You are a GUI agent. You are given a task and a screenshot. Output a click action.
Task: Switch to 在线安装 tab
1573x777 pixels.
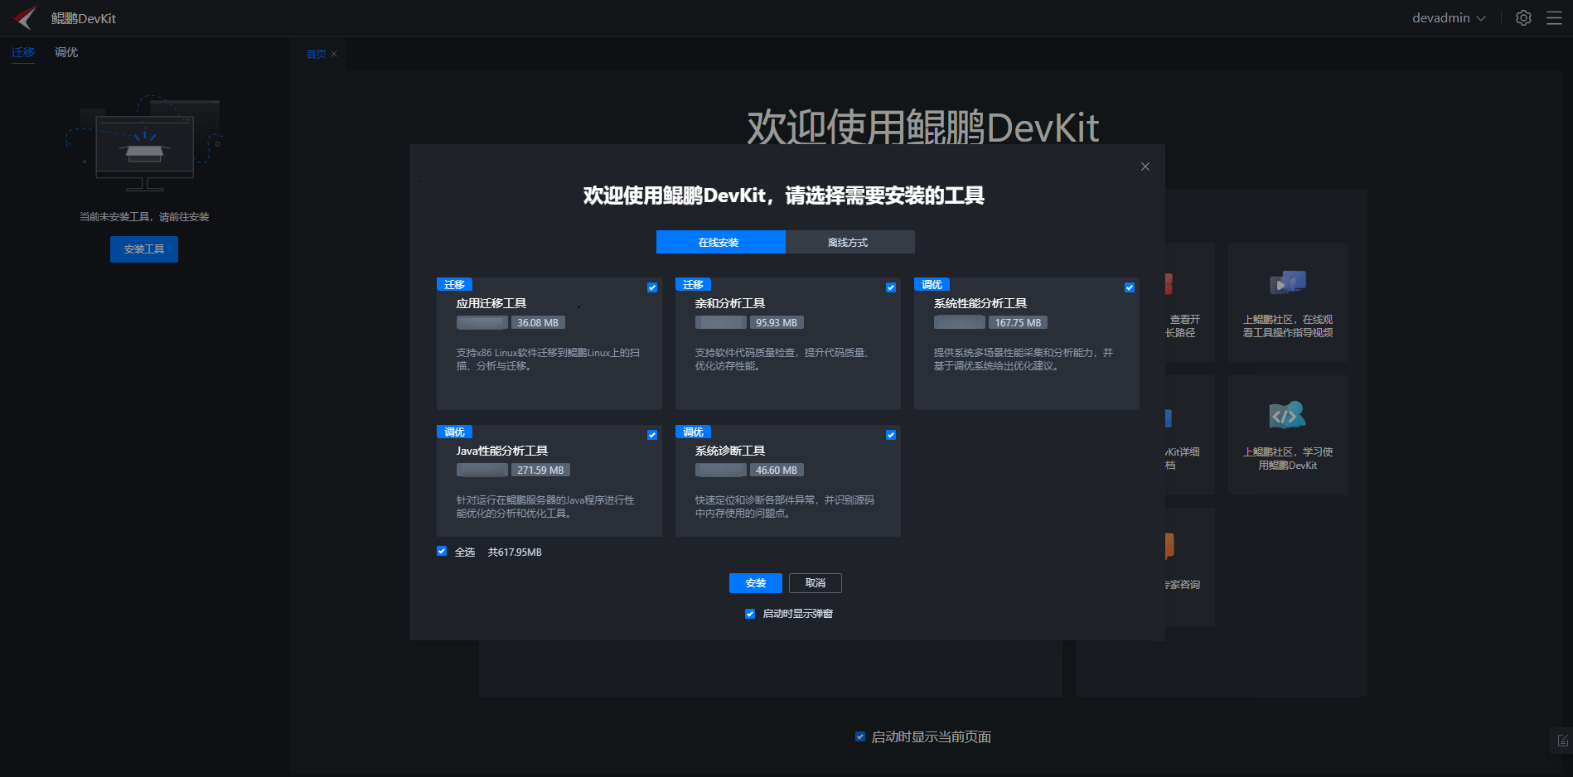tap(720, 242)
